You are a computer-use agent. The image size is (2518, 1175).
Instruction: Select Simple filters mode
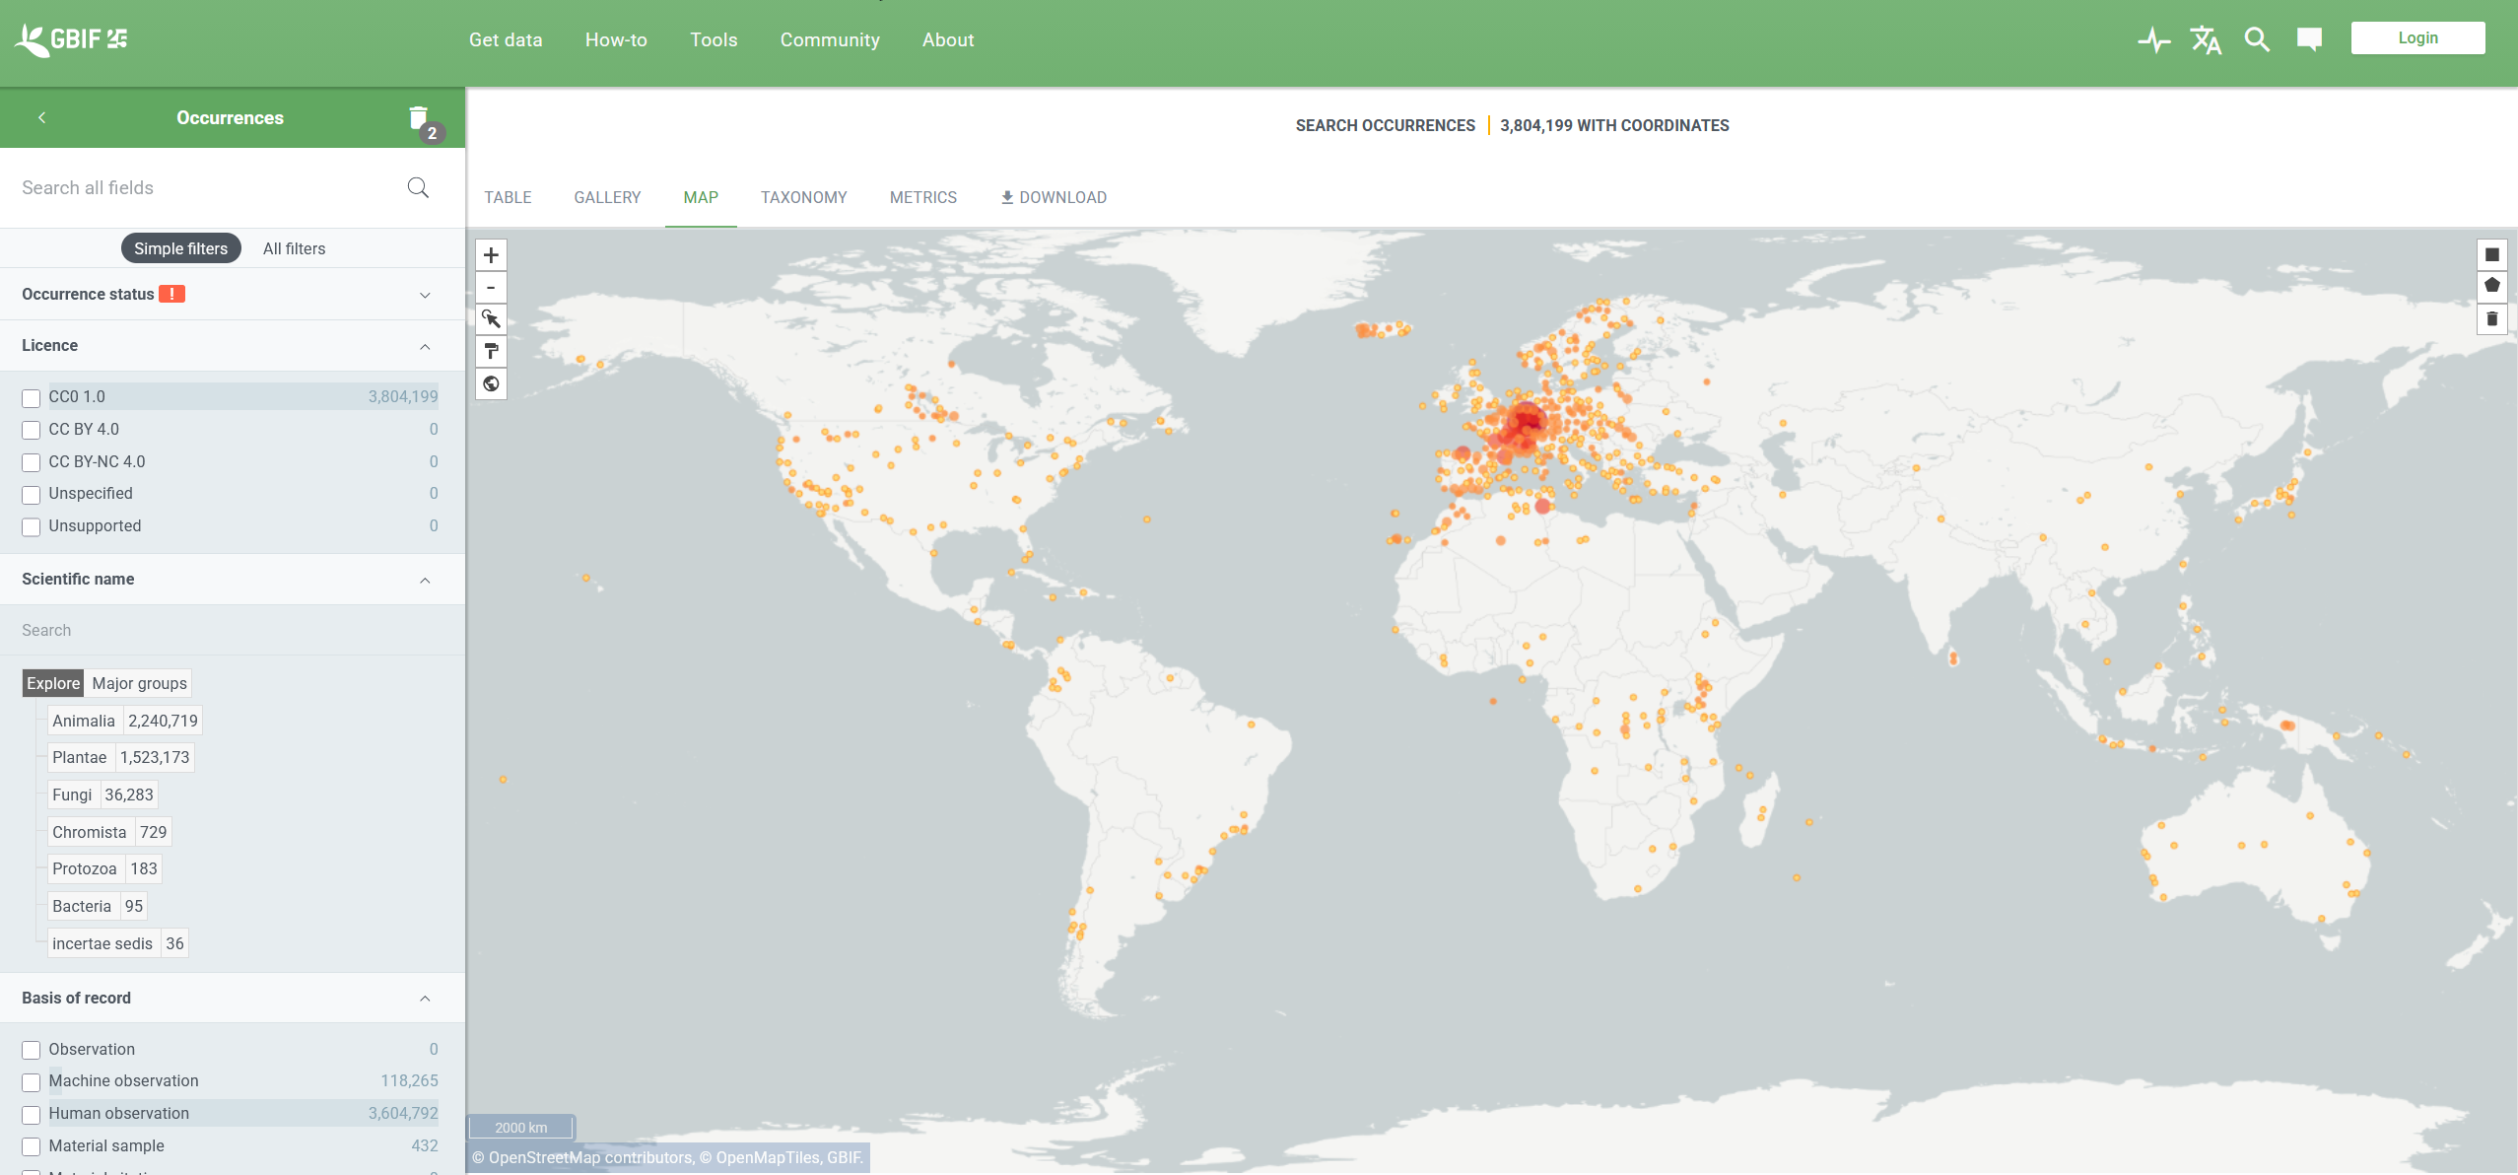tap(181, 248)
